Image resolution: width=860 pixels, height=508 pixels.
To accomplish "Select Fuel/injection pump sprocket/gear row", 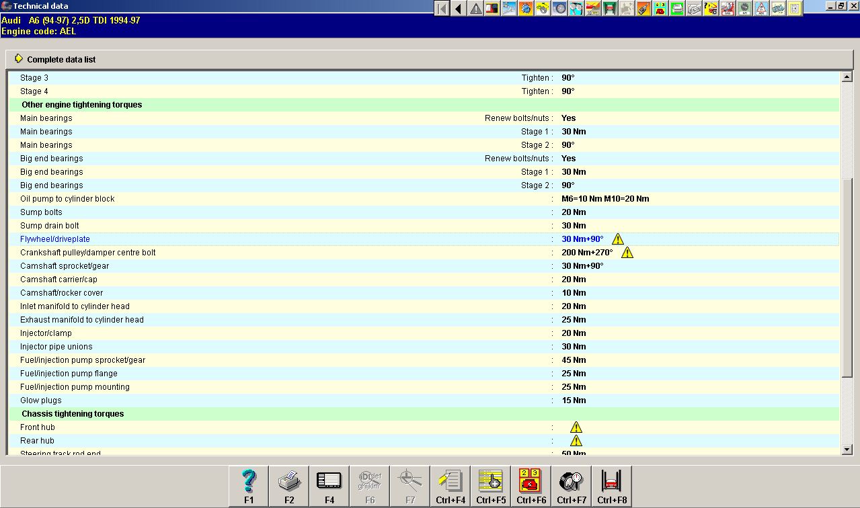I will point(424,360).
